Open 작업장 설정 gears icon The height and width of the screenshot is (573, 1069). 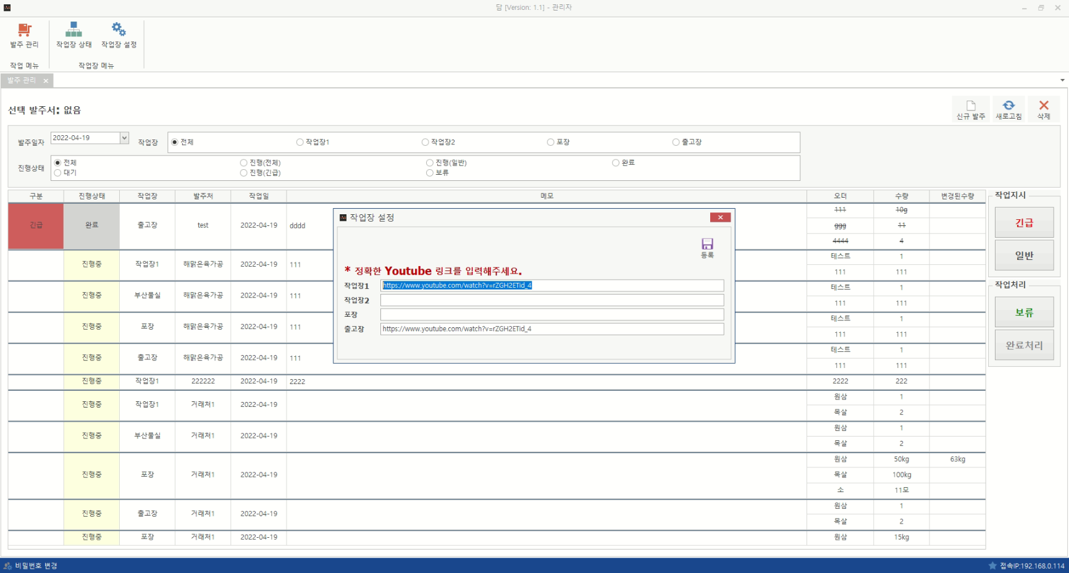[x=119, y=30]
